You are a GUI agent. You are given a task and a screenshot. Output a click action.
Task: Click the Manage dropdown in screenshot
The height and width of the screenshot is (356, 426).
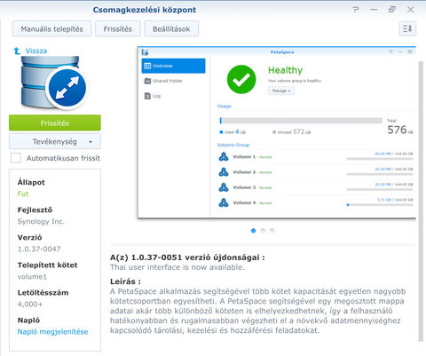tap(281, 91)
